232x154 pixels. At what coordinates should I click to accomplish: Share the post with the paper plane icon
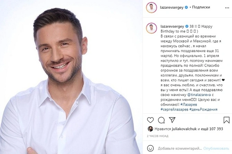coord(172,120)
